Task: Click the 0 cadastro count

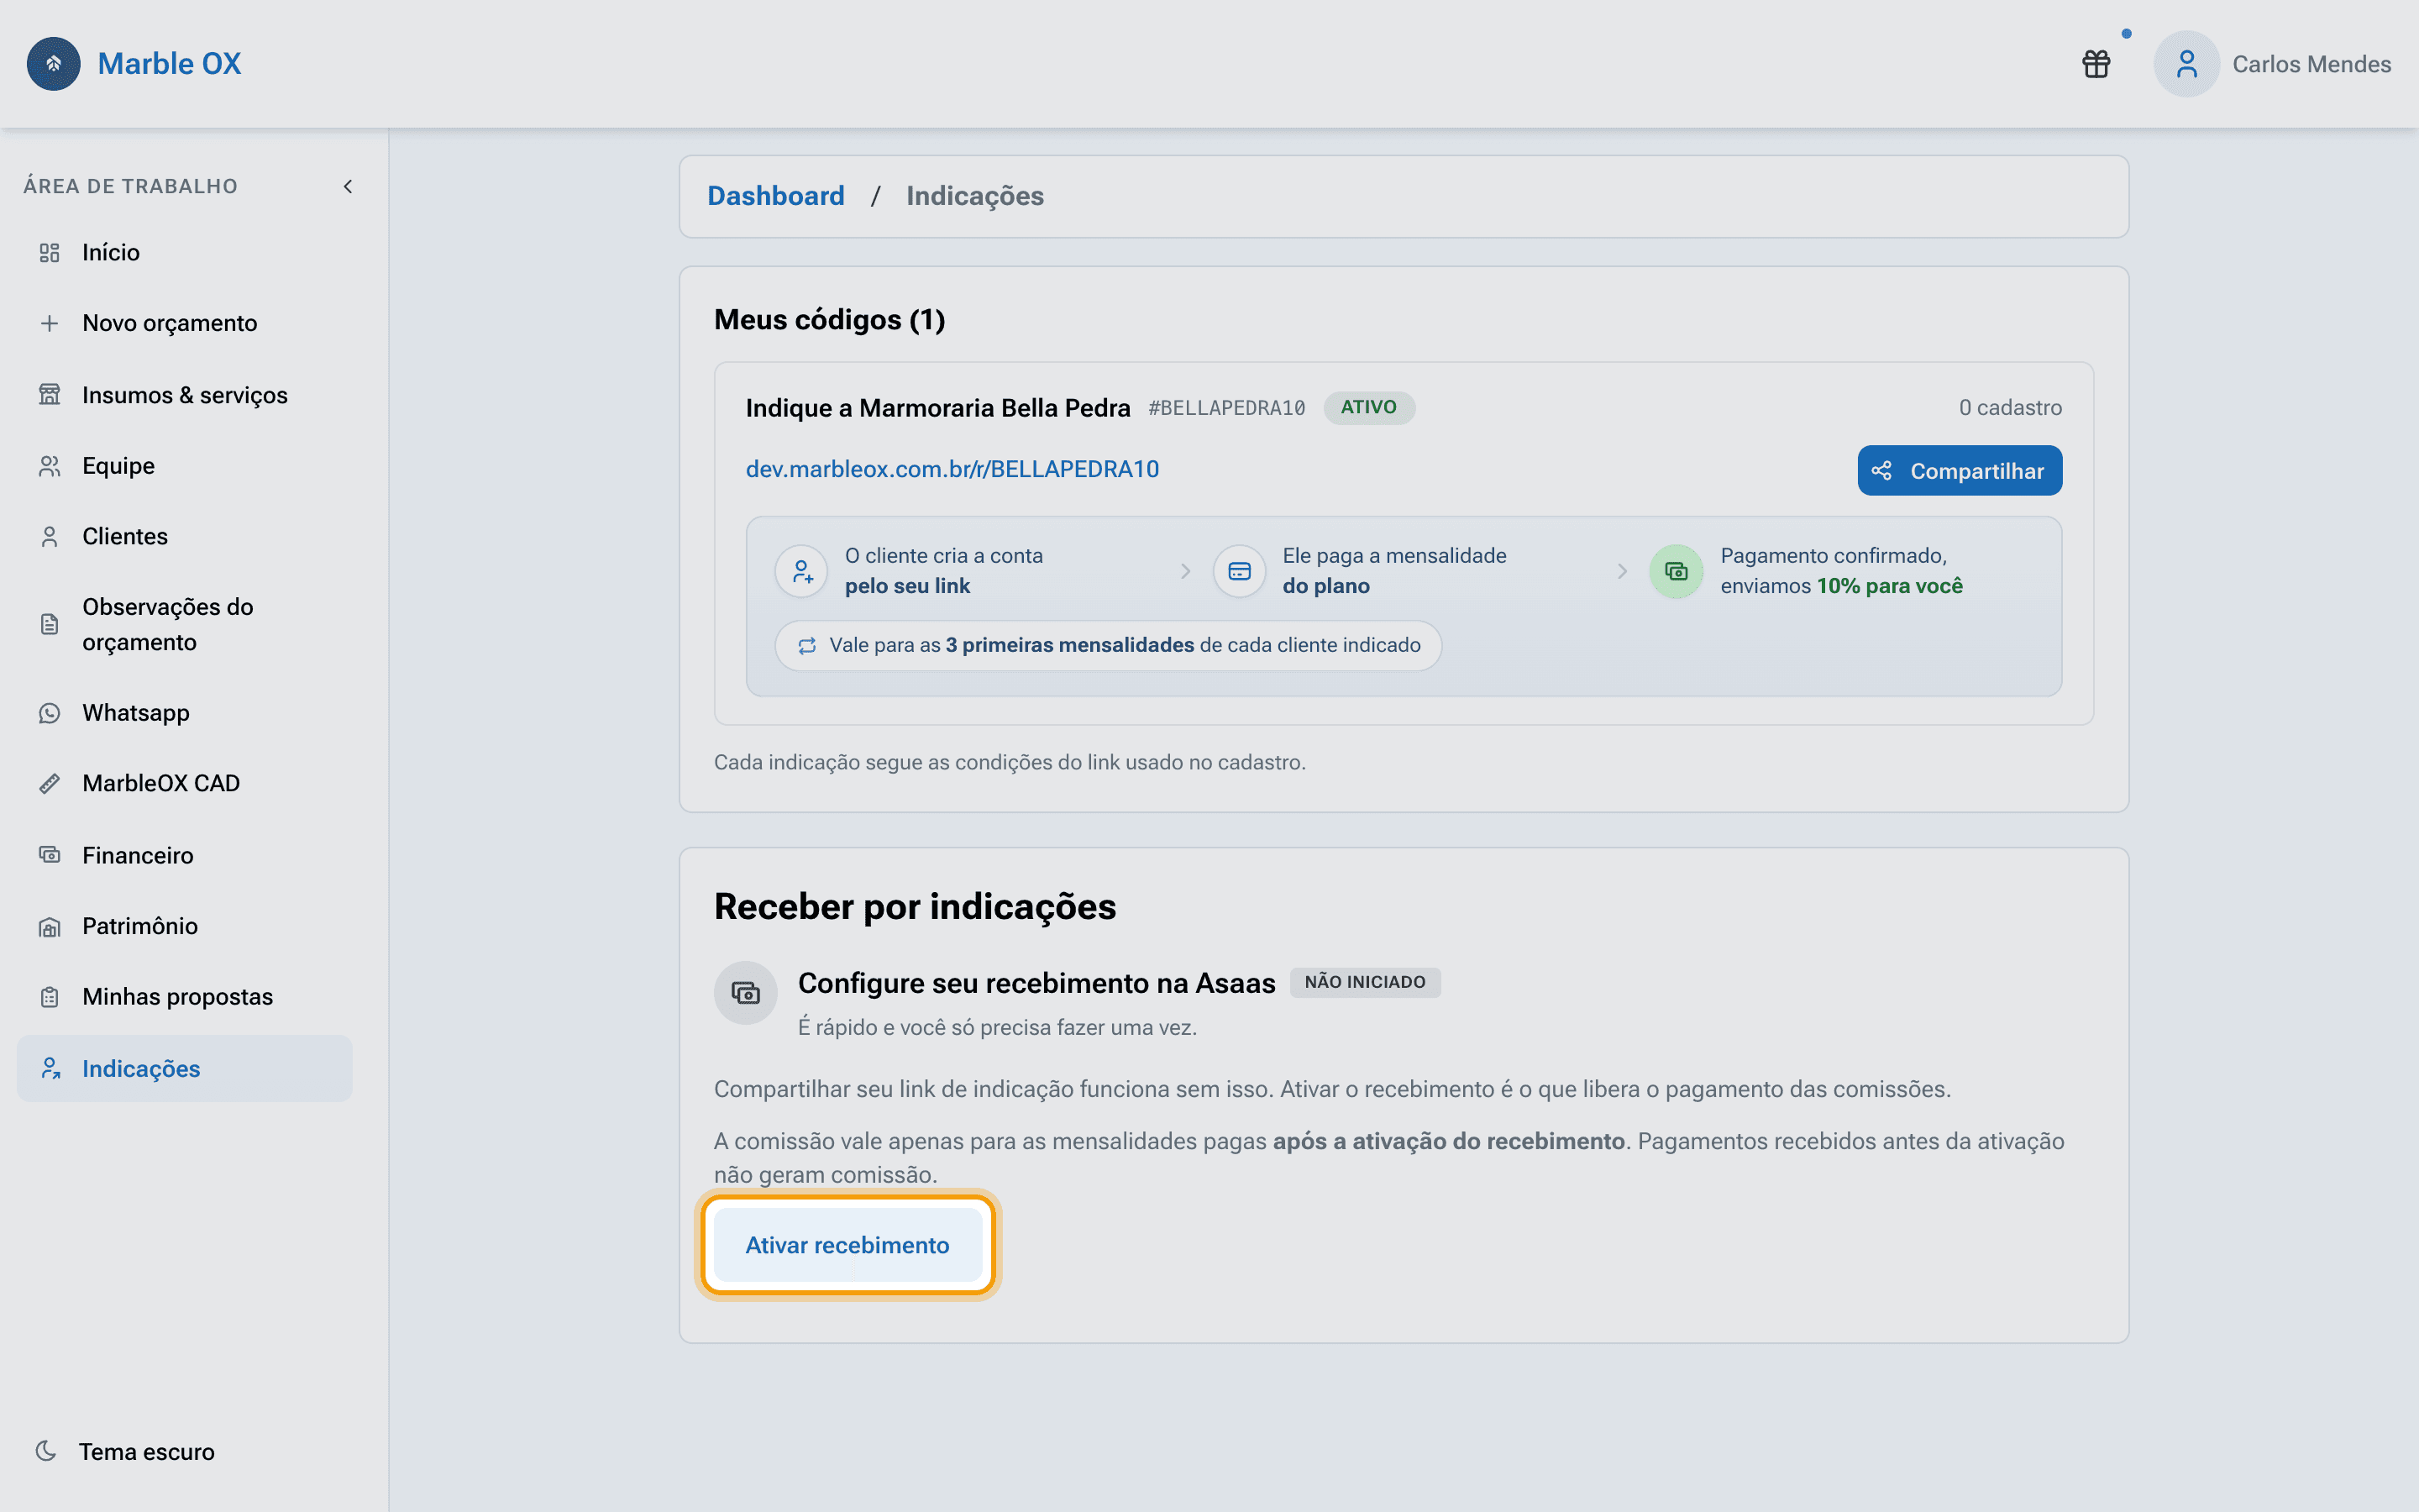Action: point(2009,408)
